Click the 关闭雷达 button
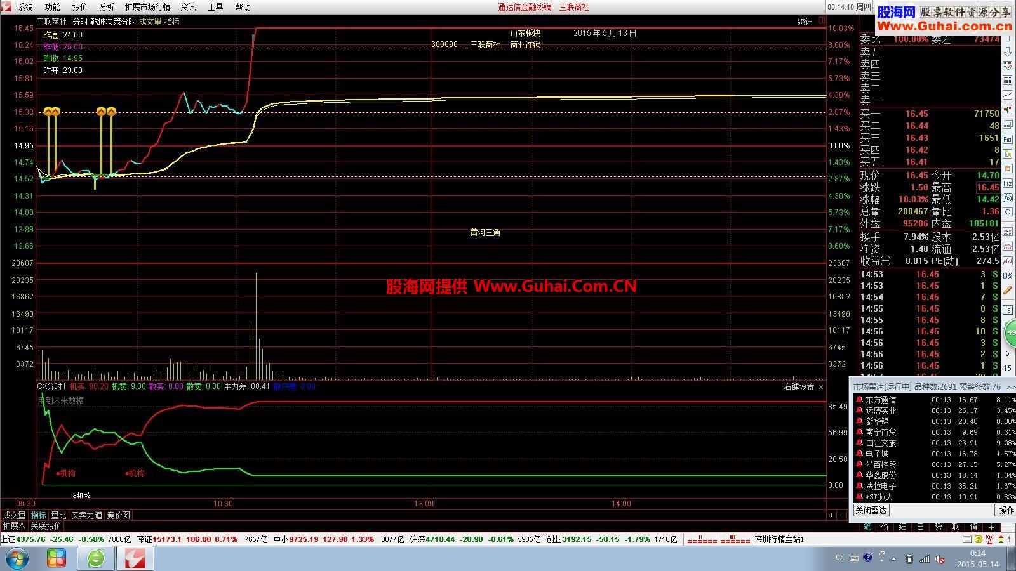The height and width of the screenshot is (571, 1016). (x=871, y=510)
